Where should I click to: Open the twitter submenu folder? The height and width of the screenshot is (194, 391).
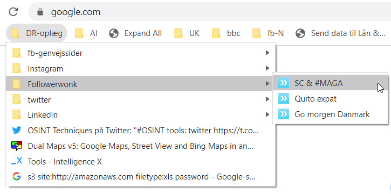141,99
